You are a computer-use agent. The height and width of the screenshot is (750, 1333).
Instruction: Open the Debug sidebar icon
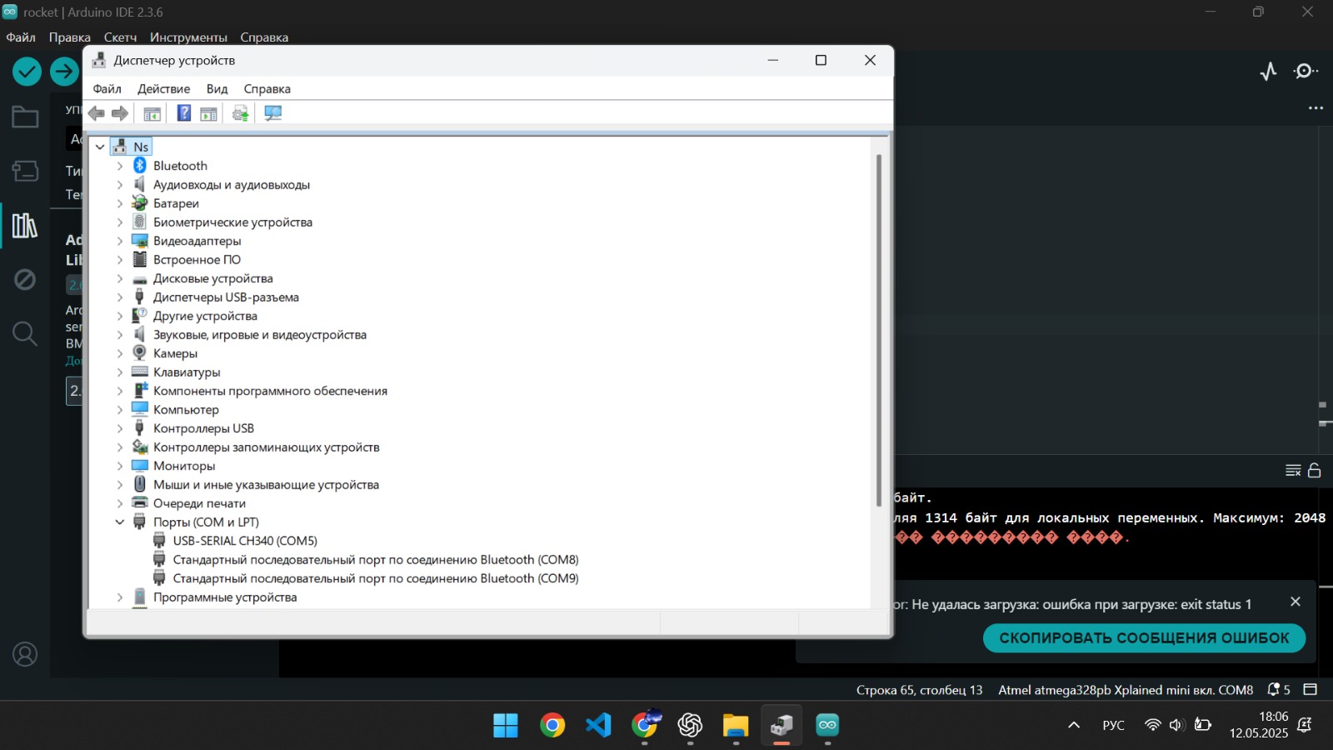pos(25,279)
